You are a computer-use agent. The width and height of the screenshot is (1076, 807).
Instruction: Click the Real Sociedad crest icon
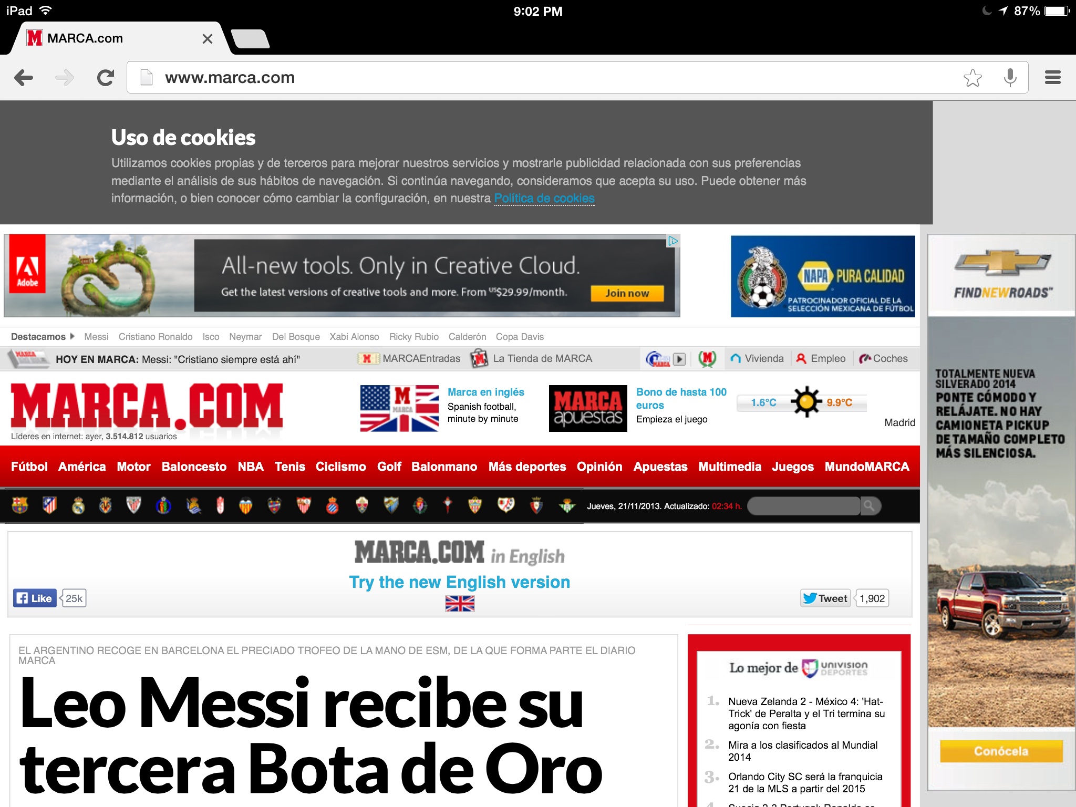pos(193,505)
